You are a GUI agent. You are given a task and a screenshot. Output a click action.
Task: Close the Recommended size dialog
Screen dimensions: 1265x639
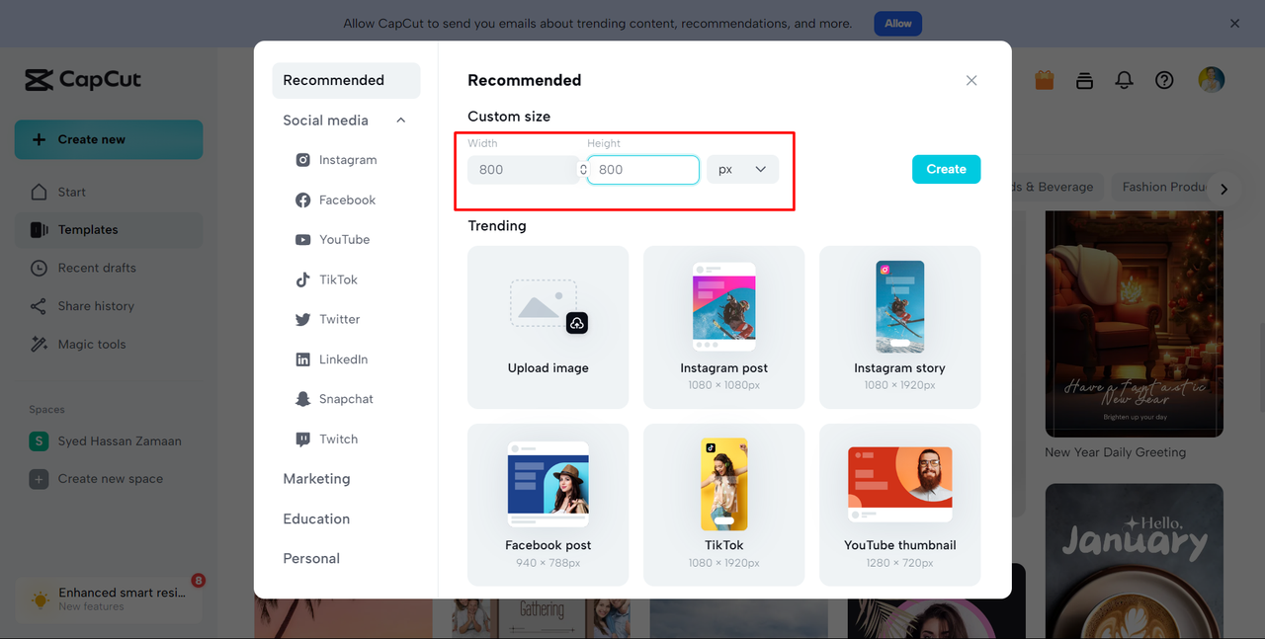tap(971, 81)
